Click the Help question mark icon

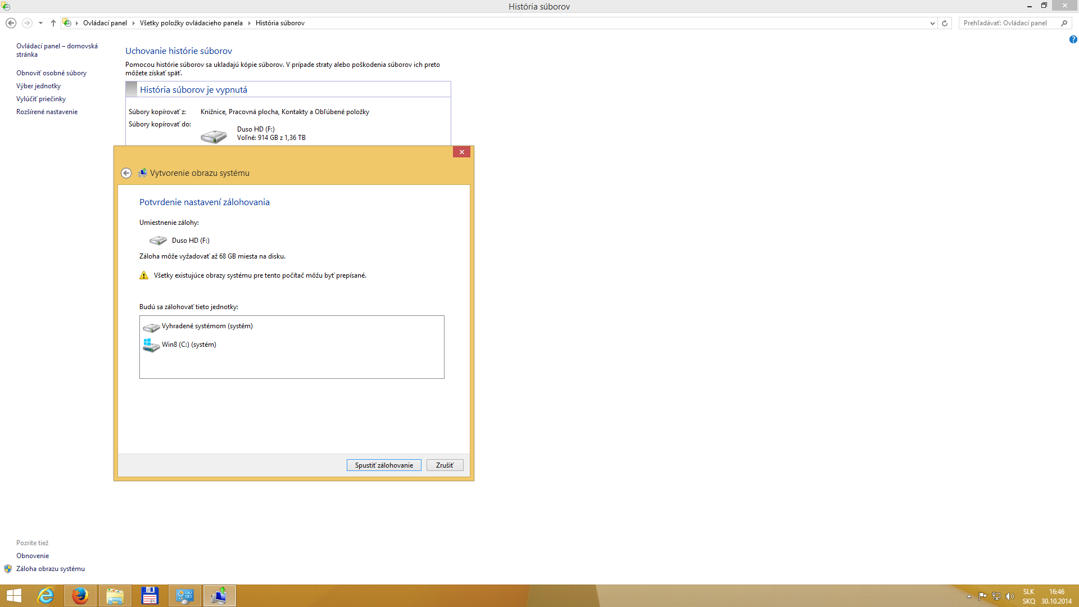click(x=1073, y=39)
